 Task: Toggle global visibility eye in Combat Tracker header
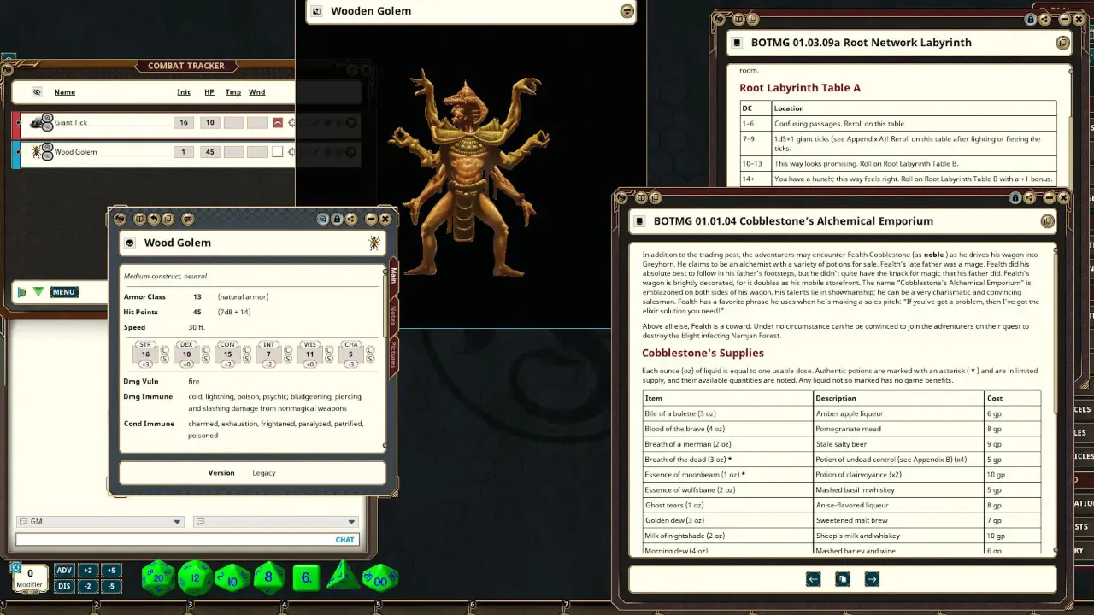pos(37,92)
